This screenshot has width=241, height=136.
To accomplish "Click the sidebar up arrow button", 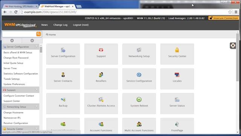I will (x=12, y=40).
